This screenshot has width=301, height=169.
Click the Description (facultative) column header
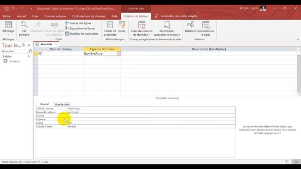pos(209,49)
